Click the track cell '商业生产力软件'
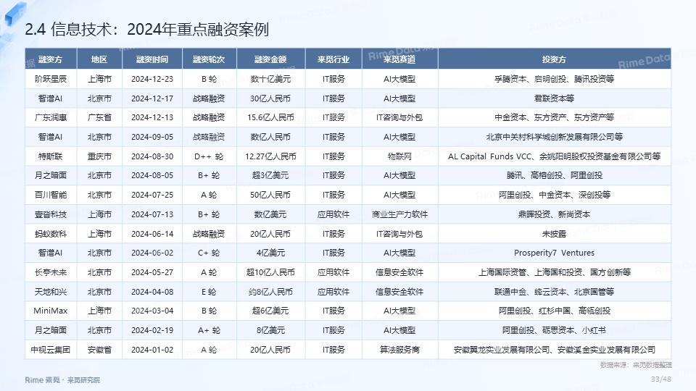The height and width of the screenshot is (391, 696). click(399, 214)
